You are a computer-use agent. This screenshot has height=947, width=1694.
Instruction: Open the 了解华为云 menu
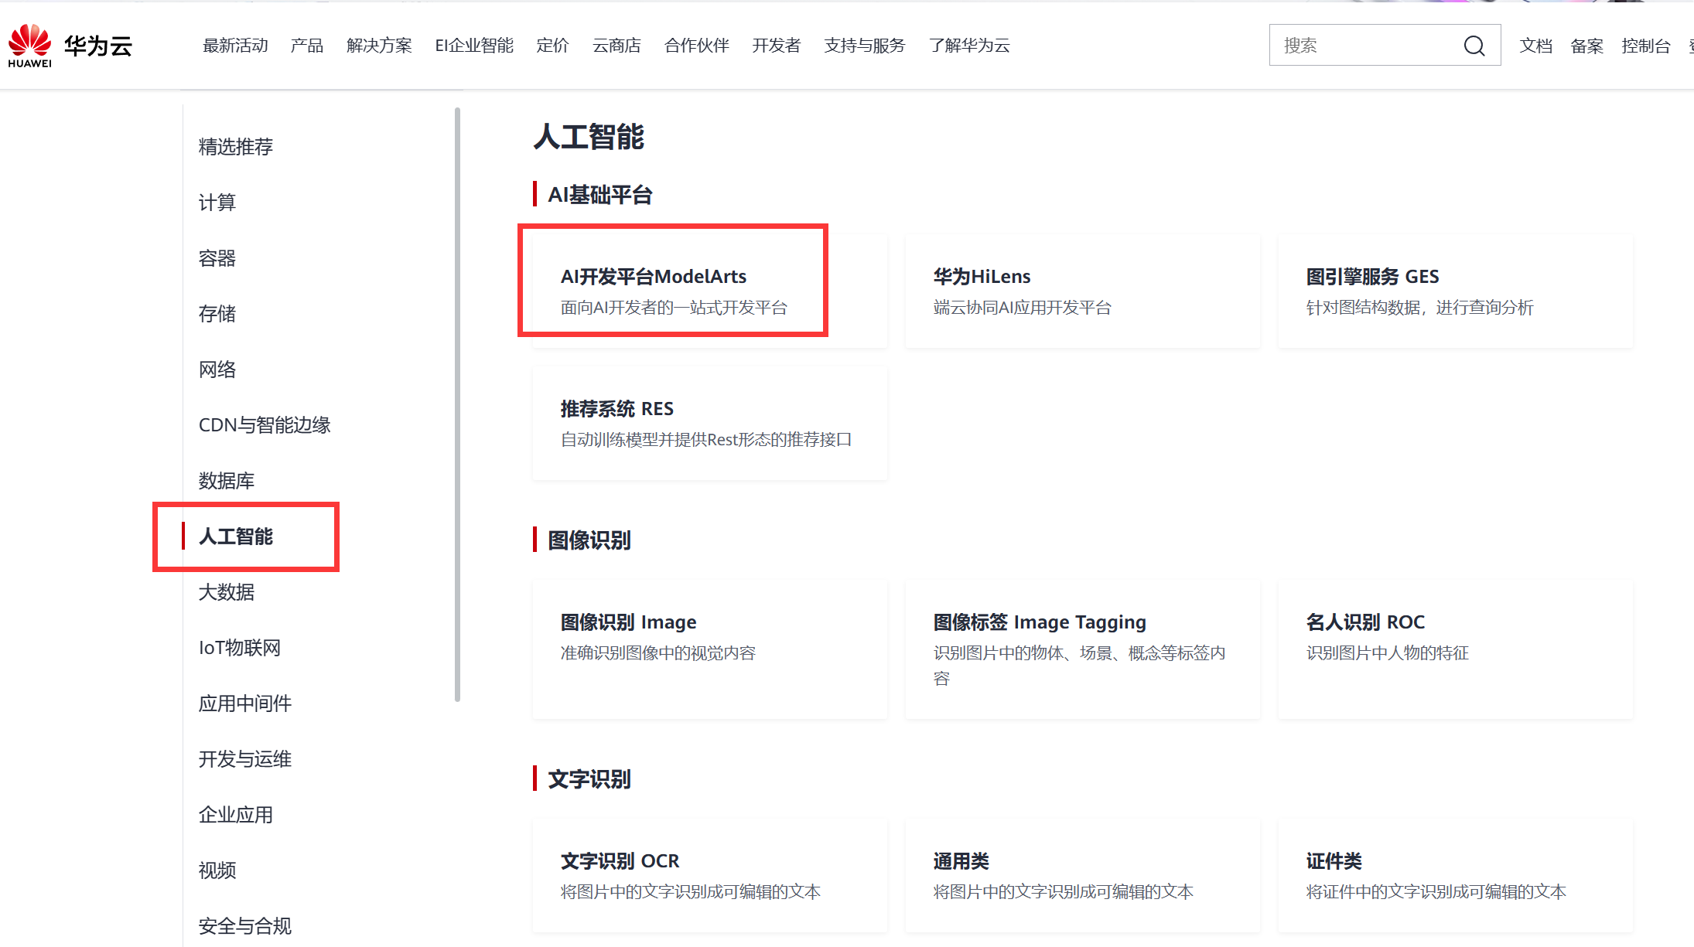(x=969, y=46)
